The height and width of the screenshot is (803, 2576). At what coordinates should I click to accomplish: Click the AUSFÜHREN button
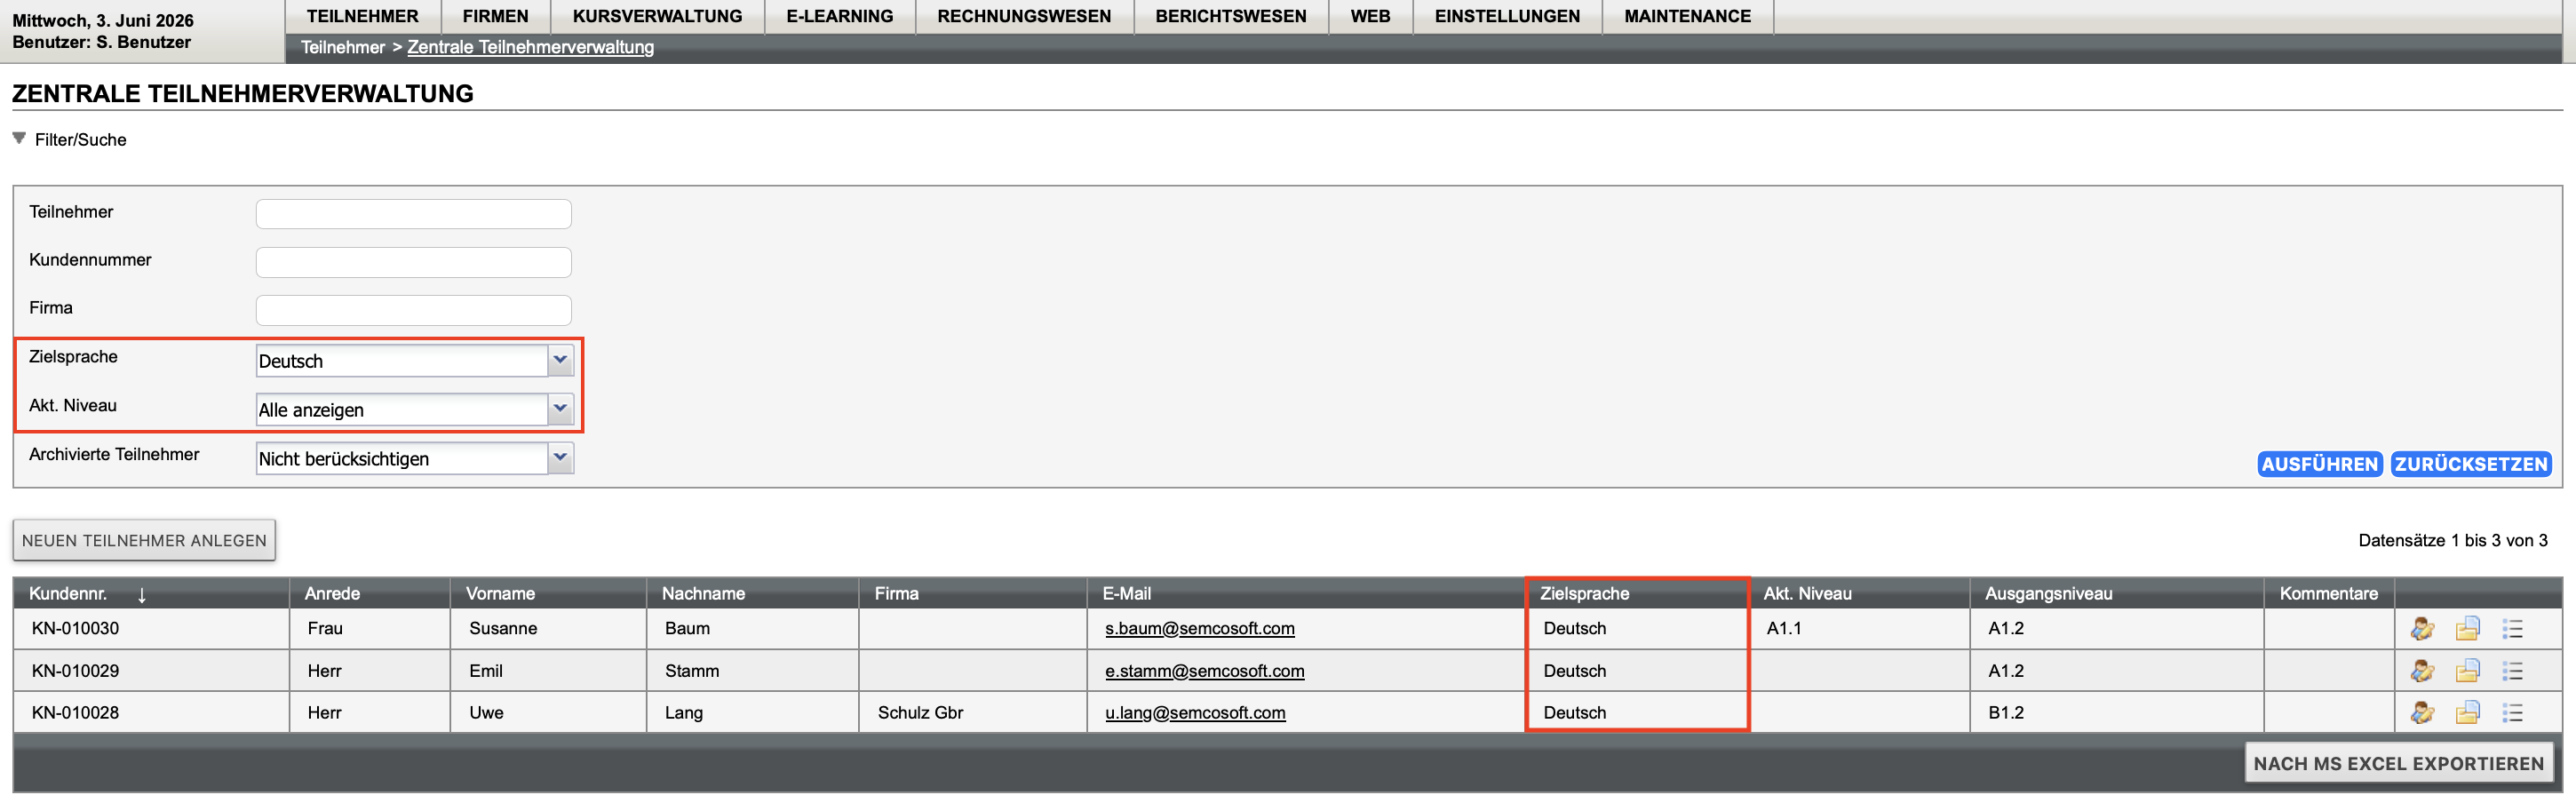(2319, 465)
